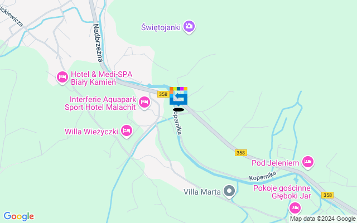Click the Hotel & Medi-SPA Biały Kamień text
The image size is (357, 223).
pos(102,78)
